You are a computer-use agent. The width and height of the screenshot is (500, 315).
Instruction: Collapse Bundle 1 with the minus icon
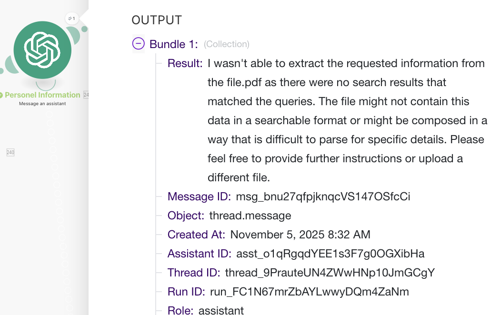click(x=138, y=44)
